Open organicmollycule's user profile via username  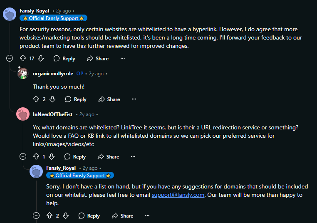pyautogui.click(x=53, y=74)
